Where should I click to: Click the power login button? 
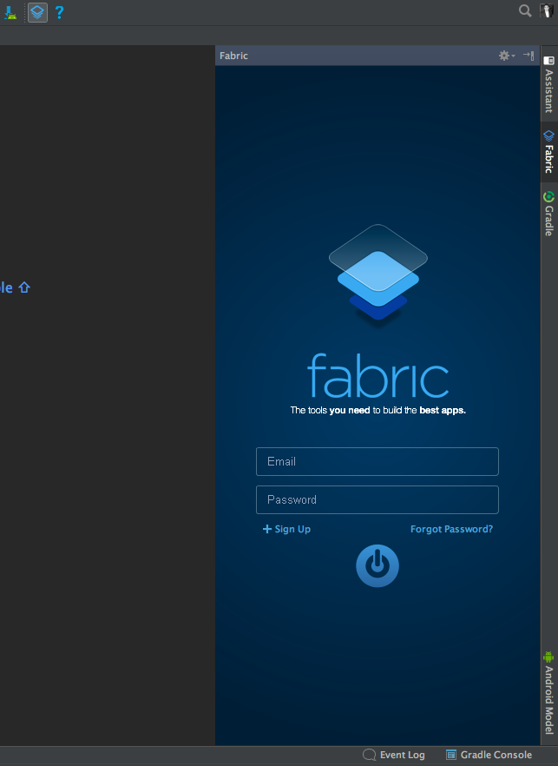click(377, 565)
